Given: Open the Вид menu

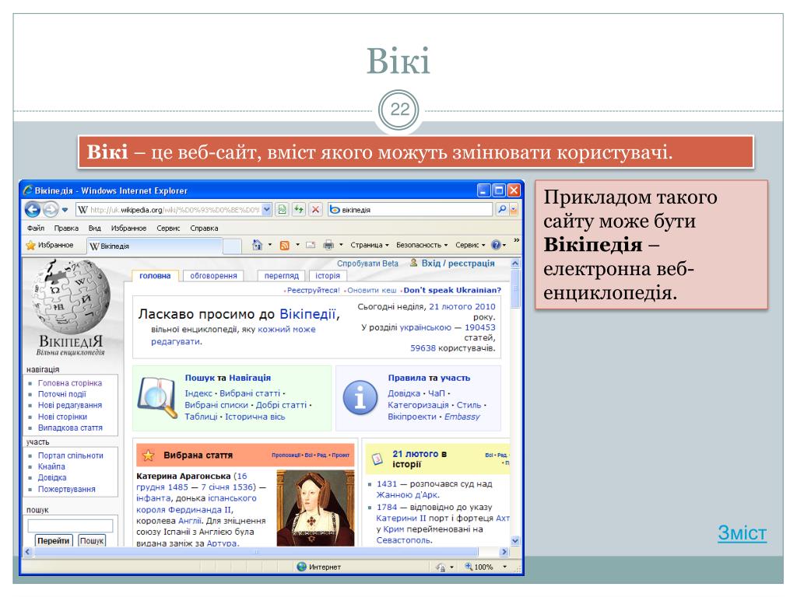Looking at the screenshot, I should pyautogui.click(x=94, y=229).
